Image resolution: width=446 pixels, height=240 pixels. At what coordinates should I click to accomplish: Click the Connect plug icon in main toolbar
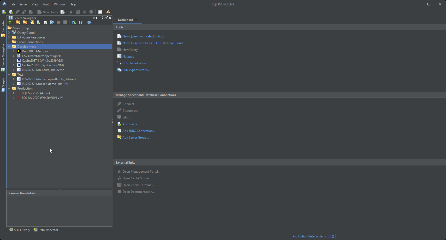18,12
